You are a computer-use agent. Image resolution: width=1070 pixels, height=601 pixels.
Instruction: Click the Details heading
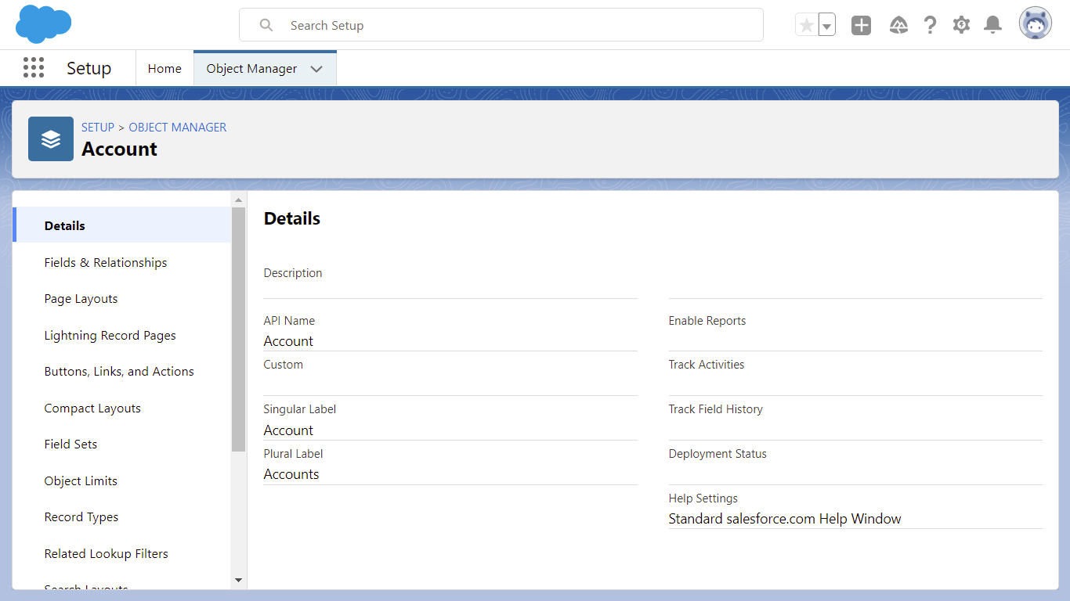tap(292, 219)
